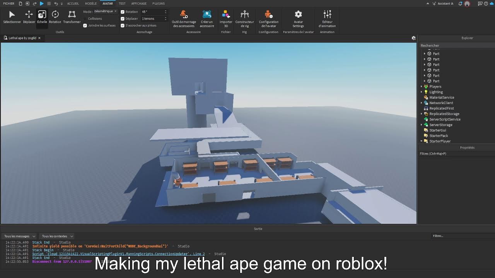Click the open place icon beside new file
495x278 pixels.
(x=27, y=3)
